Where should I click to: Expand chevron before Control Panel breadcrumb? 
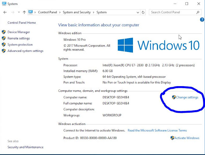[x=35, y=12]
